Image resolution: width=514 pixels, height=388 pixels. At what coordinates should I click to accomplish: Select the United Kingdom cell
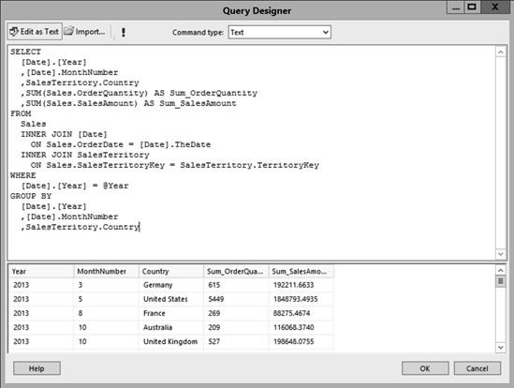pyautogui.click(x=170, y=341)
